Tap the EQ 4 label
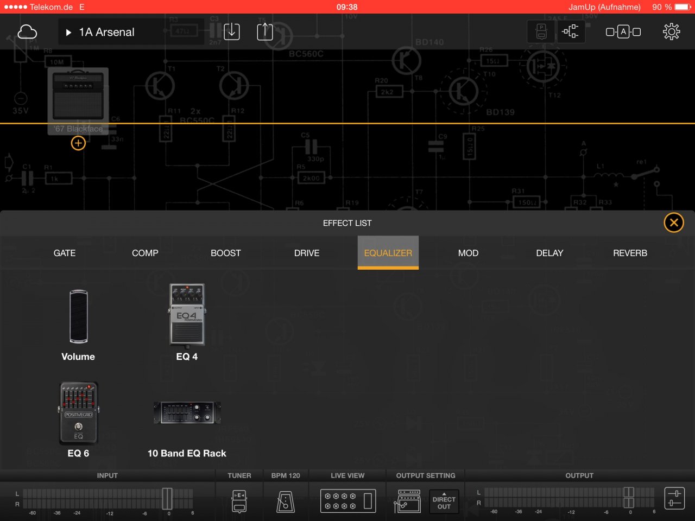Image resolution: width=695 pixels, height=521 pixels. tap(187, 357)
